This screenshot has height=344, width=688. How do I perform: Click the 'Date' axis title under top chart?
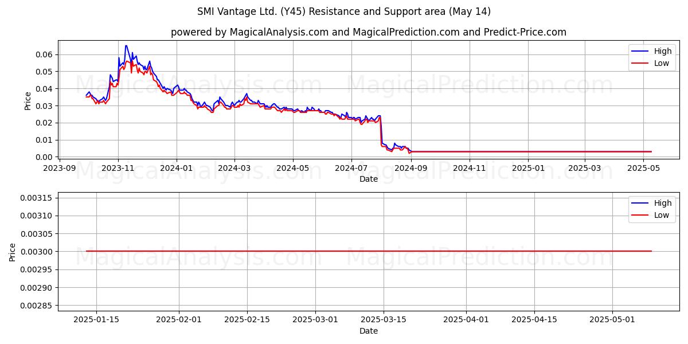pos(368,179)
